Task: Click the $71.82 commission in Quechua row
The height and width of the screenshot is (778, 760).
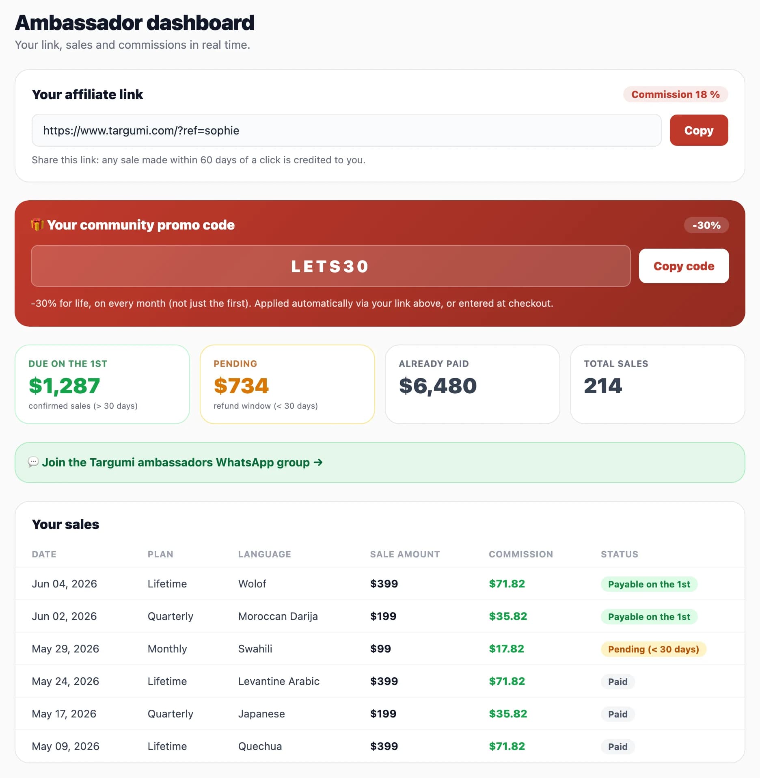Action: pyautogui.click(x=507, y=746)
